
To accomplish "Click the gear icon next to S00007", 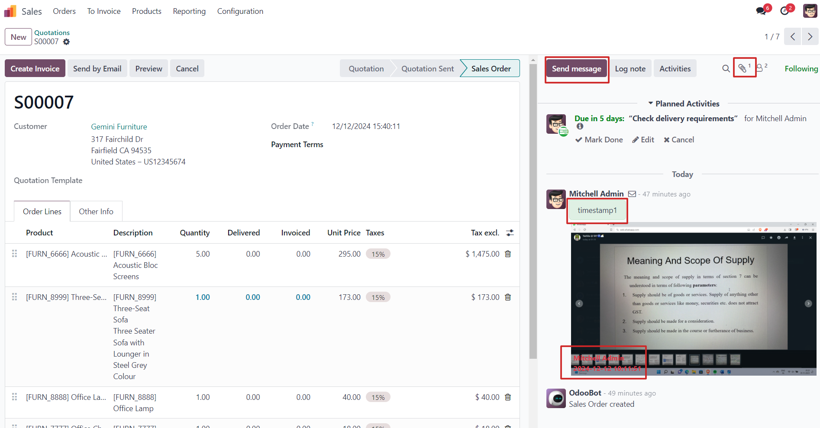I will click(x=66, y=42).
